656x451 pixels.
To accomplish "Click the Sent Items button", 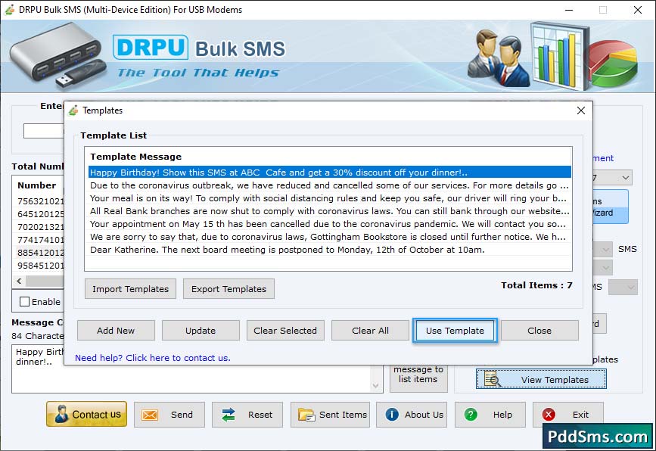I will click(330, 415).
